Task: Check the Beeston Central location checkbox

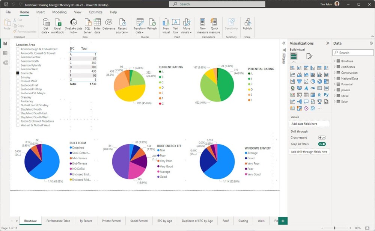Action: pyautogui.click(x=18, y=57)
